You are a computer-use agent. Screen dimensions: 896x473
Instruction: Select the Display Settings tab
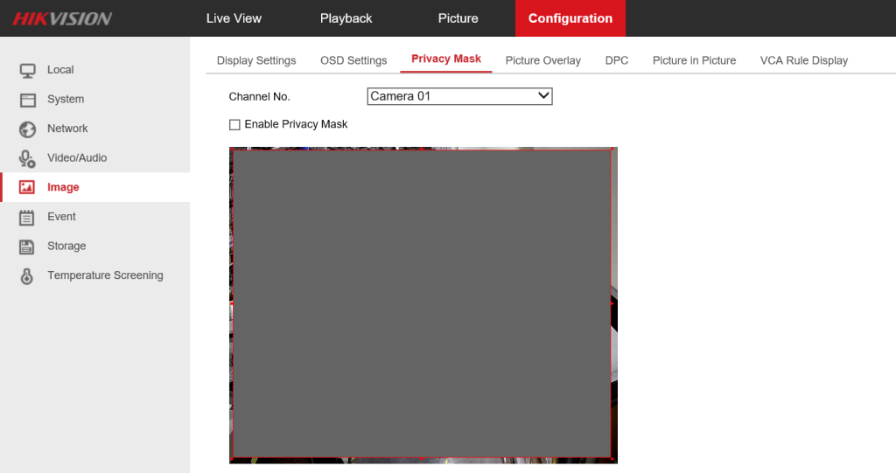(256, 60)
